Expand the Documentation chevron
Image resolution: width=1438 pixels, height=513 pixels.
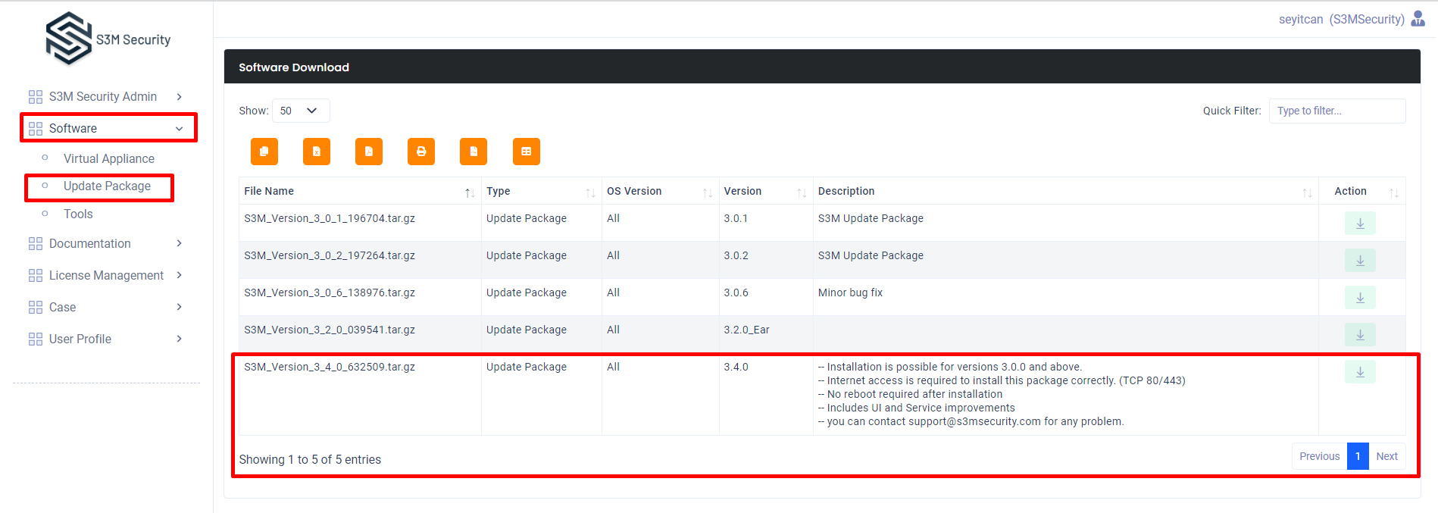pyautogui.click(x=180, y=243)
